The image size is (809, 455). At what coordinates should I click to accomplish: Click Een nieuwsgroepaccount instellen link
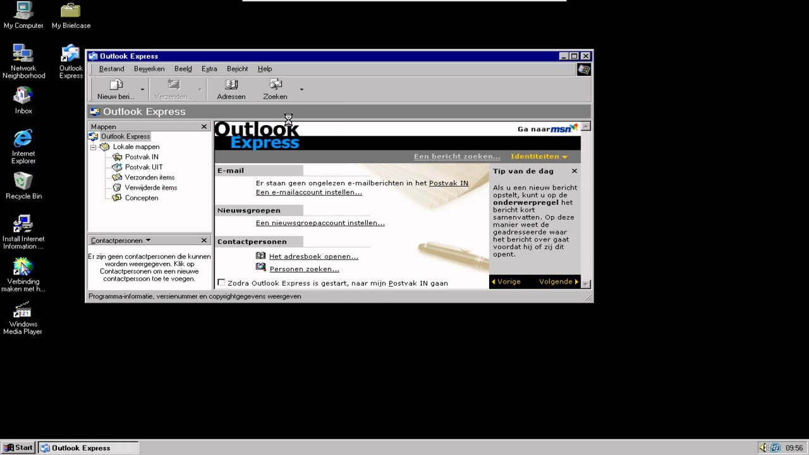[x=320, y=222]
